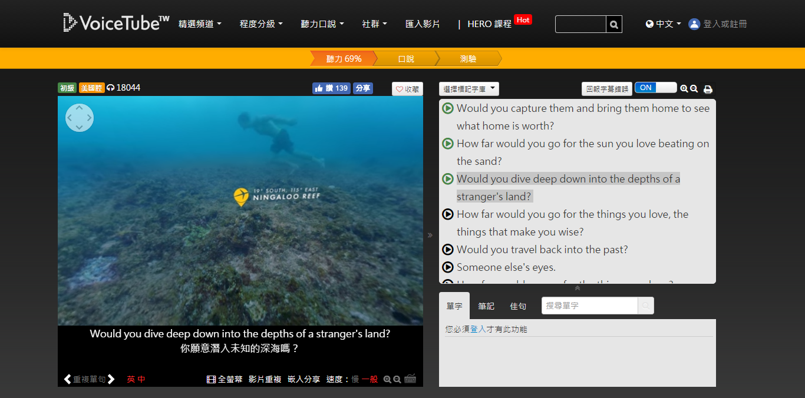Click the underwater video frame
The width and height of the screenshot is (805, 398).
240,211
